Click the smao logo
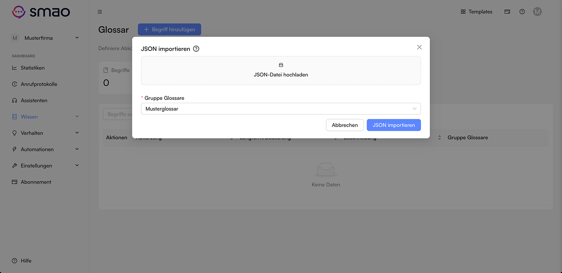The height and width of the screenshot is (273, 562). click(41, 12)
